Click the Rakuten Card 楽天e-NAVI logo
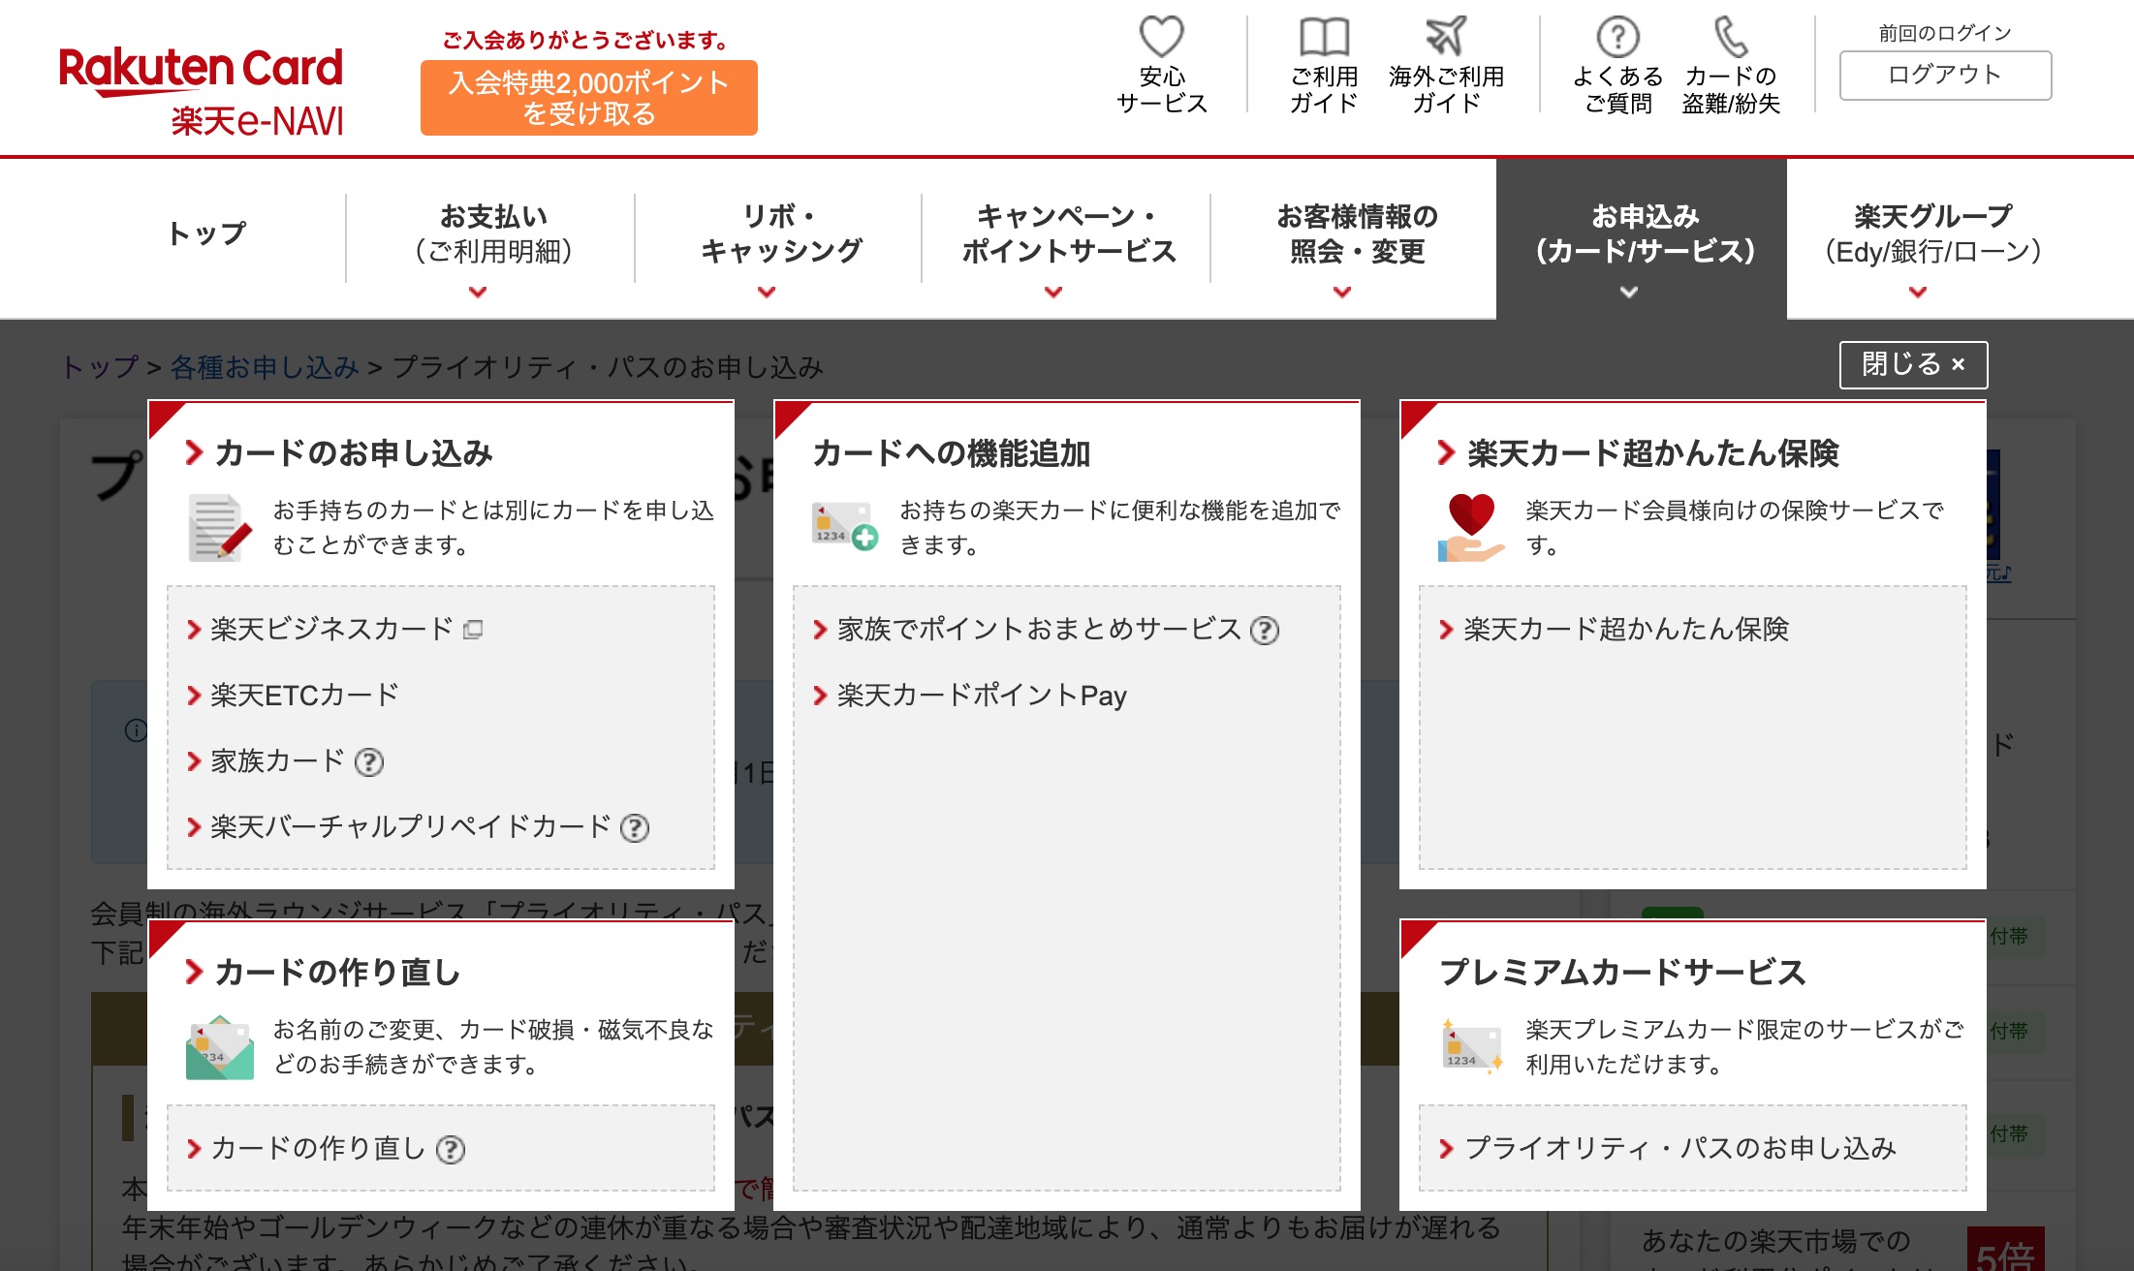Image resolution: width=2134 pixels, height=1271 pixels. (201, 91)
